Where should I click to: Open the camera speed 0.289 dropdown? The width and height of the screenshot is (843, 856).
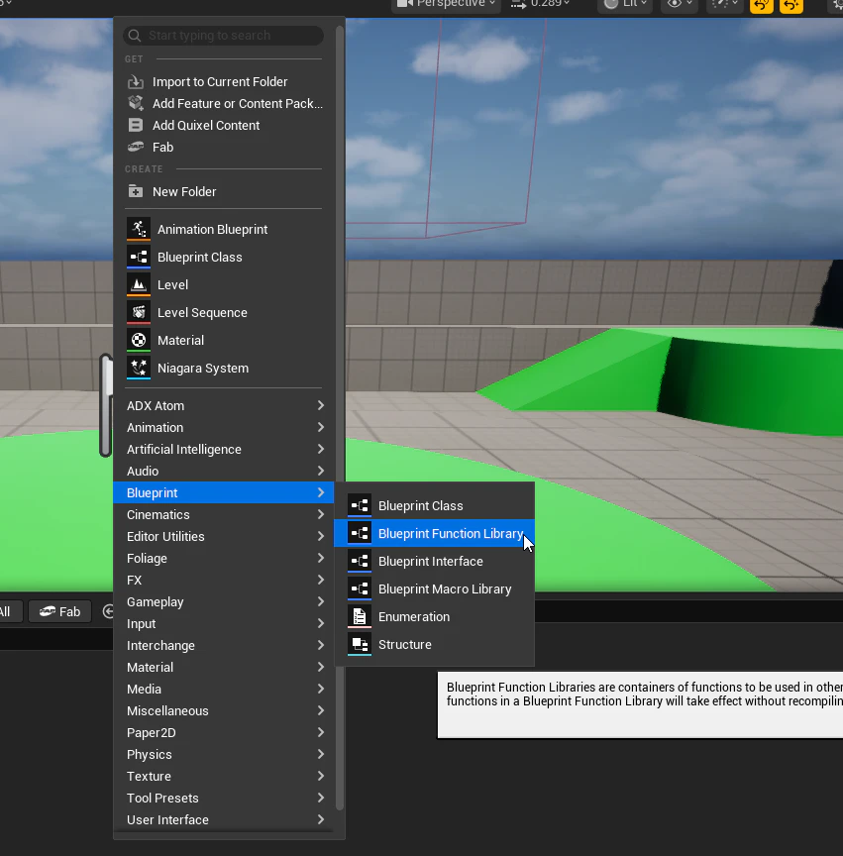(541, 4)
